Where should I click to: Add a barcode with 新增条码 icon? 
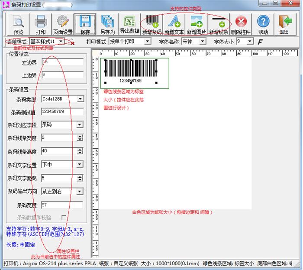click(152, 24)
